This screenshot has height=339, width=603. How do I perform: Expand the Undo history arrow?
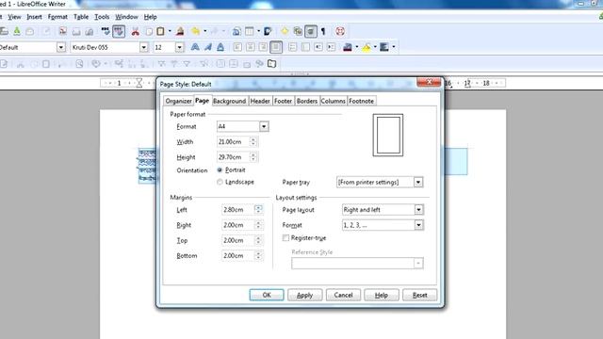point(205,31)
